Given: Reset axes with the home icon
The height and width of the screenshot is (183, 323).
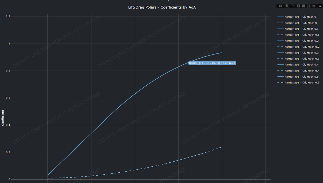Looking at the screenshot, I should coord(314,6).
